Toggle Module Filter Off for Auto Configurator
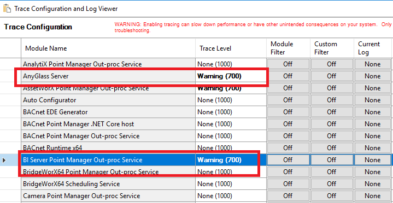 288,100
